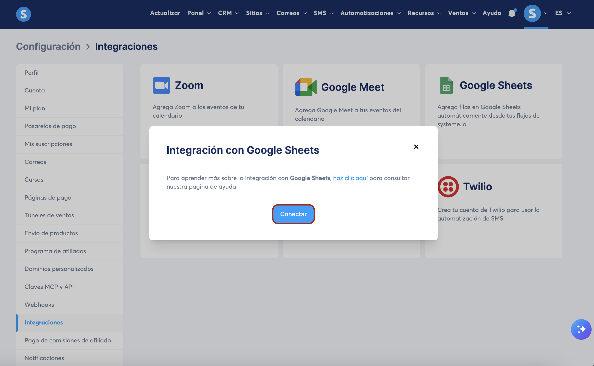Click Actualizar in the top navigation

click(165, 13)
